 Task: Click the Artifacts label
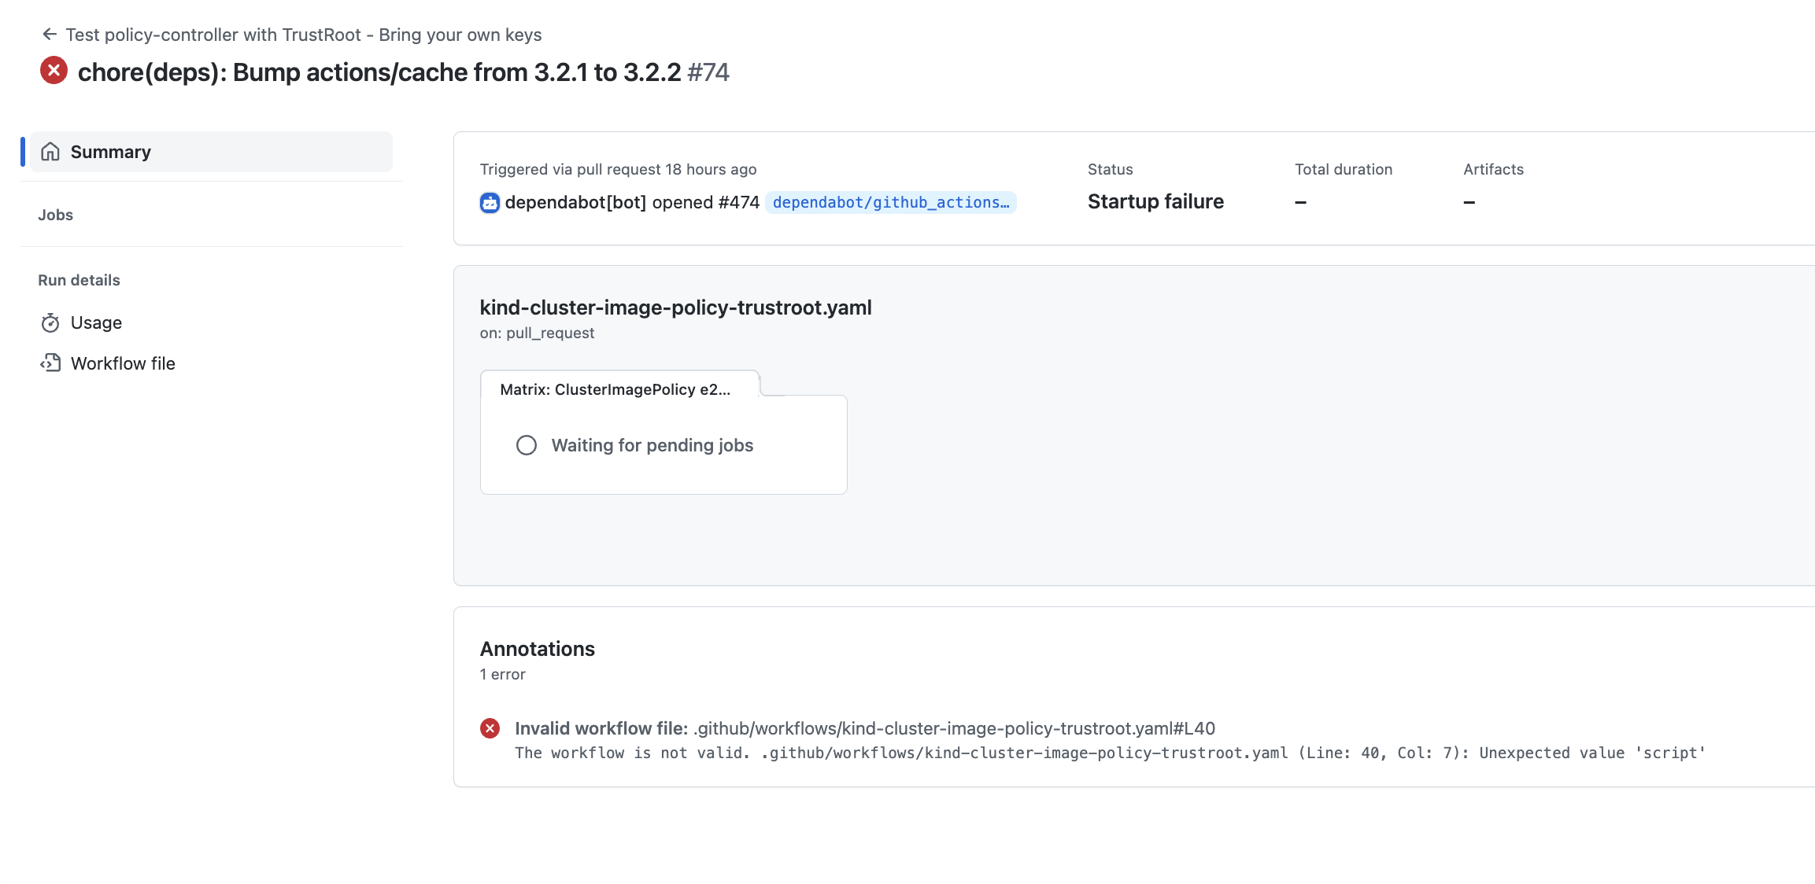click(1493, 169)
